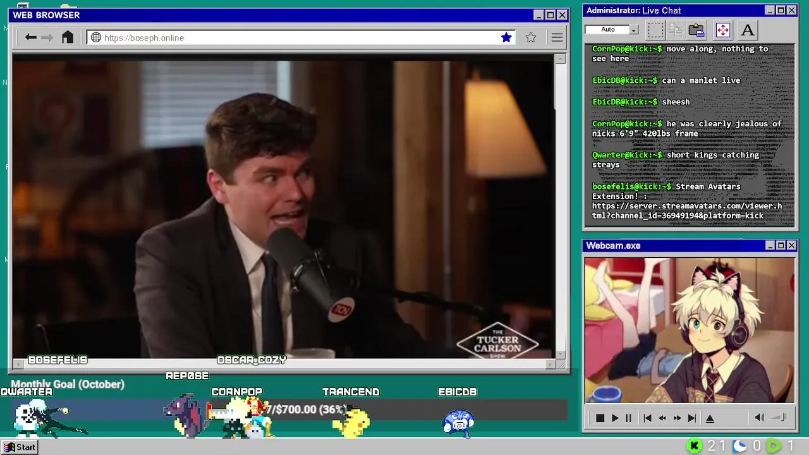
Task: Click the Tucker Carlson Show logo in video
Action: [497, 342]
